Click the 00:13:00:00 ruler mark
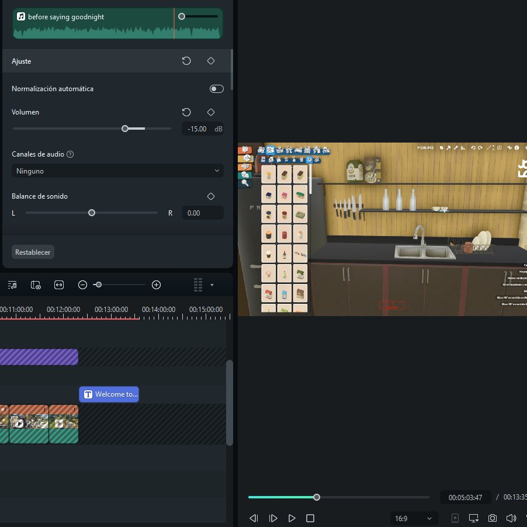 [111, 310]
